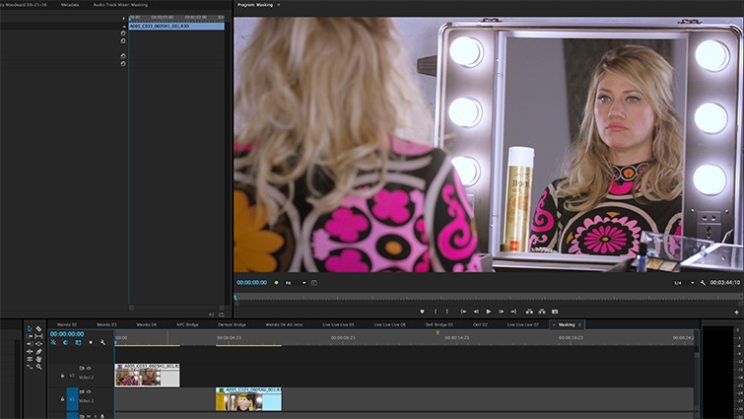744x419 pixels.
Task: Go to In point in Program monitor
Action: tap(463, 312)
